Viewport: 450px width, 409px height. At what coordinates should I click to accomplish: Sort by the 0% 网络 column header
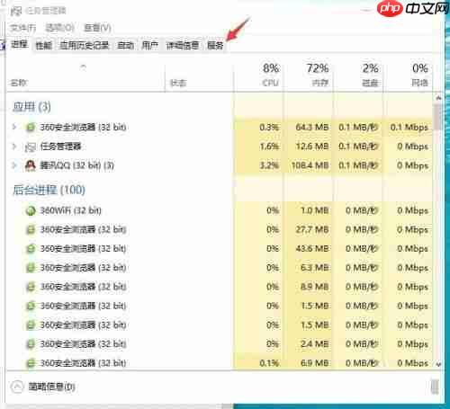(408, 76)
